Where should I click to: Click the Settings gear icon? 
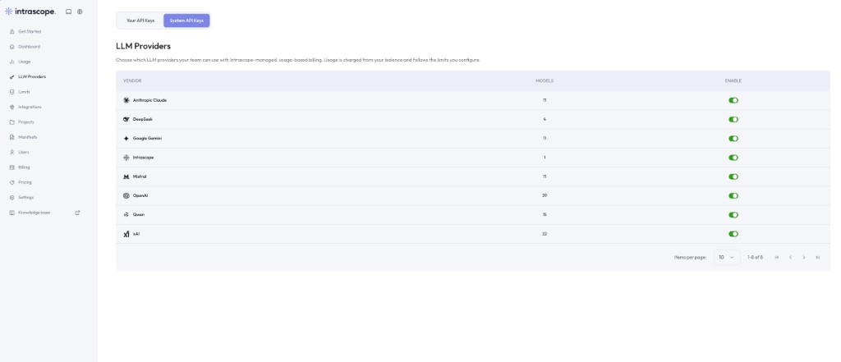tap(12, 197)
